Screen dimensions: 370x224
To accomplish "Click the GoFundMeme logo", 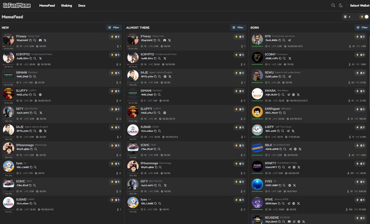I will [17, 5].
